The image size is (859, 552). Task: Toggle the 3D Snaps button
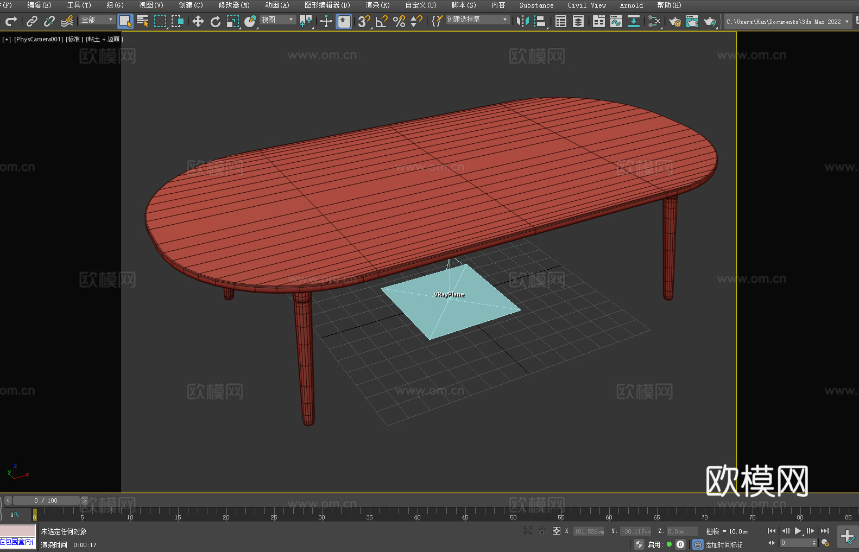click(x=364, y=21)
